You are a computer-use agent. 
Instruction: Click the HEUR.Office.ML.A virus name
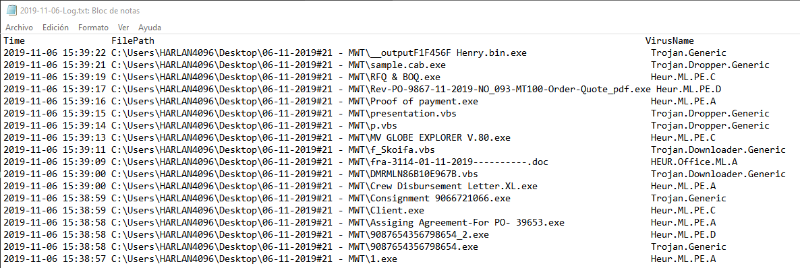[x=694, y=162]
